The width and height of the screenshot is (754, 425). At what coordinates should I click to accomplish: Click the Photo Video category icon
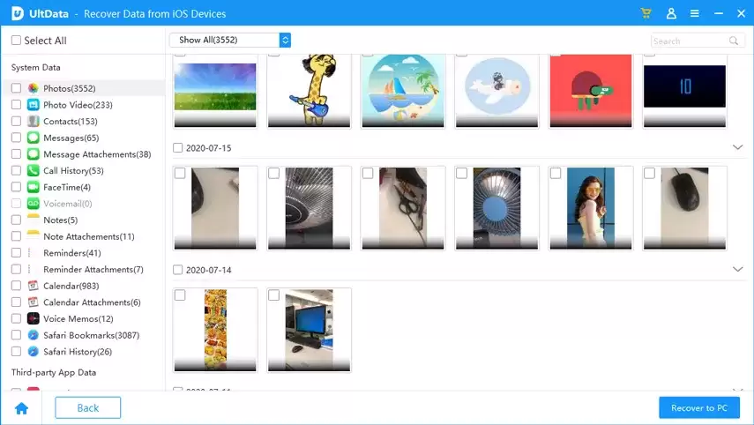point(34,104)
